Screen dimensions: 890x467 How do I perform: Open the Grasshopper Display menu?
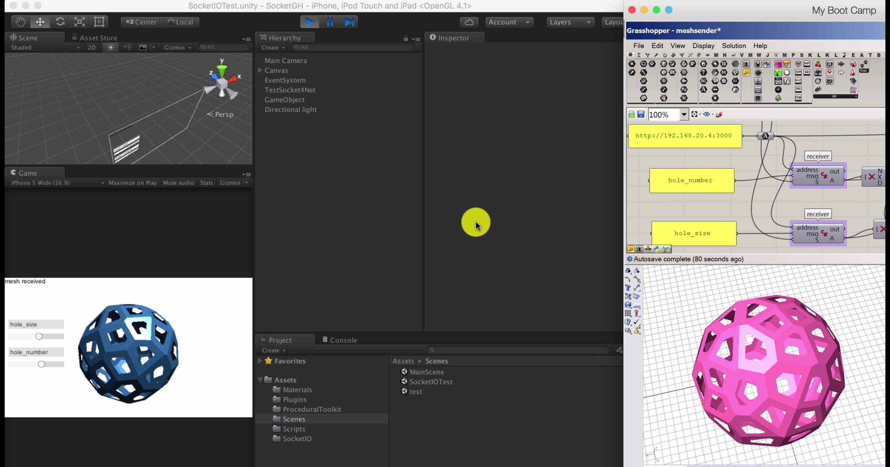click(703, 46)
